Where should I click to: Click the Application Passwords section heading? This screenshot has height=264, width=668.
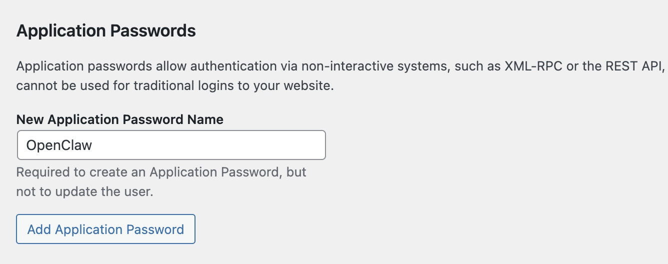(x=106, y=31)
